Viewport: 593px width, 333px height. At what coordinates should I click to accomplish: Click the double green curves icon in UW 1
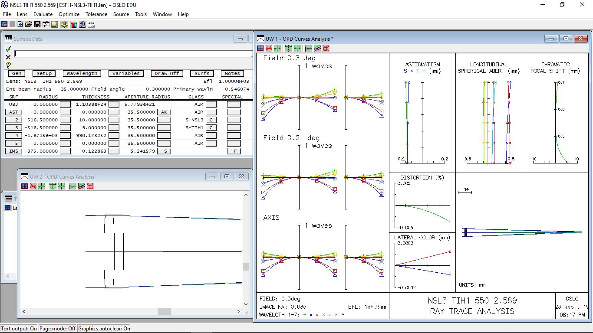coord(289,49)
